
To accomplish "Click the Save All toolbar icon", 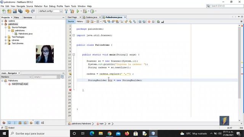I will tap(20, 11).
